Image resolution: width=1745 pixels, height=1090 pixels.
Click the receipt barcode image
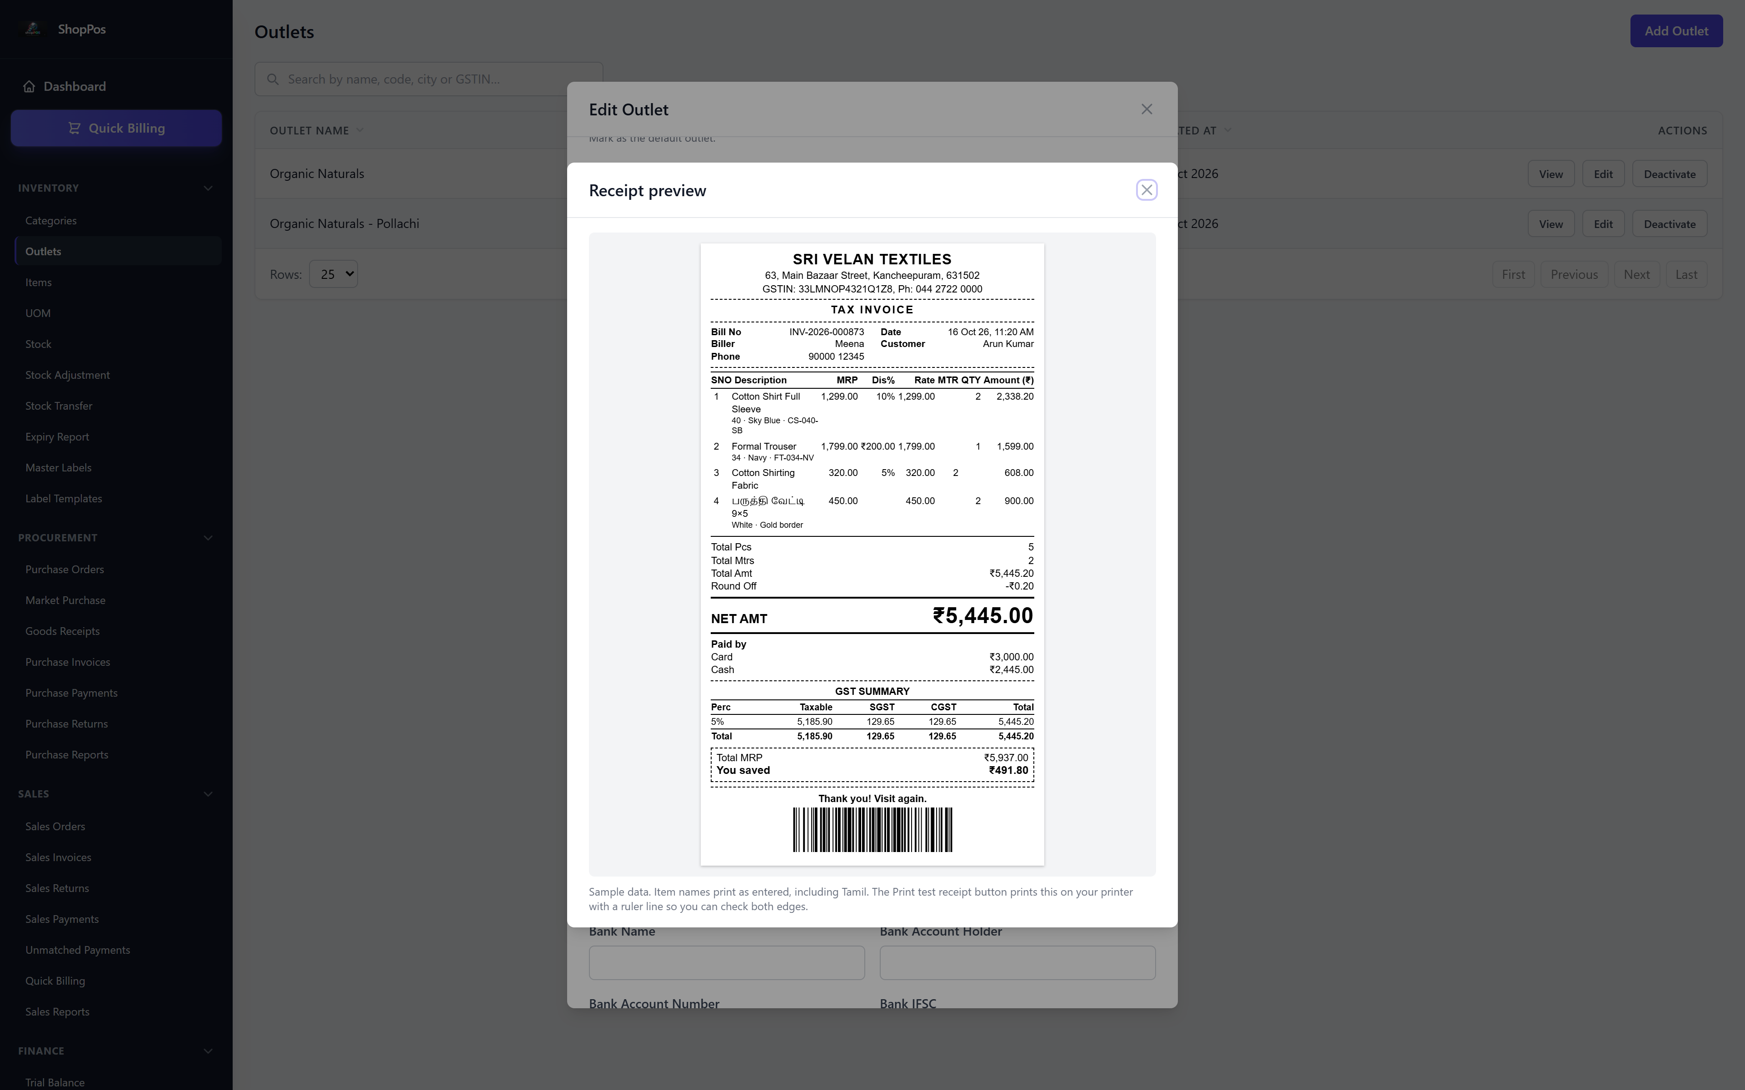coord(872,830)
